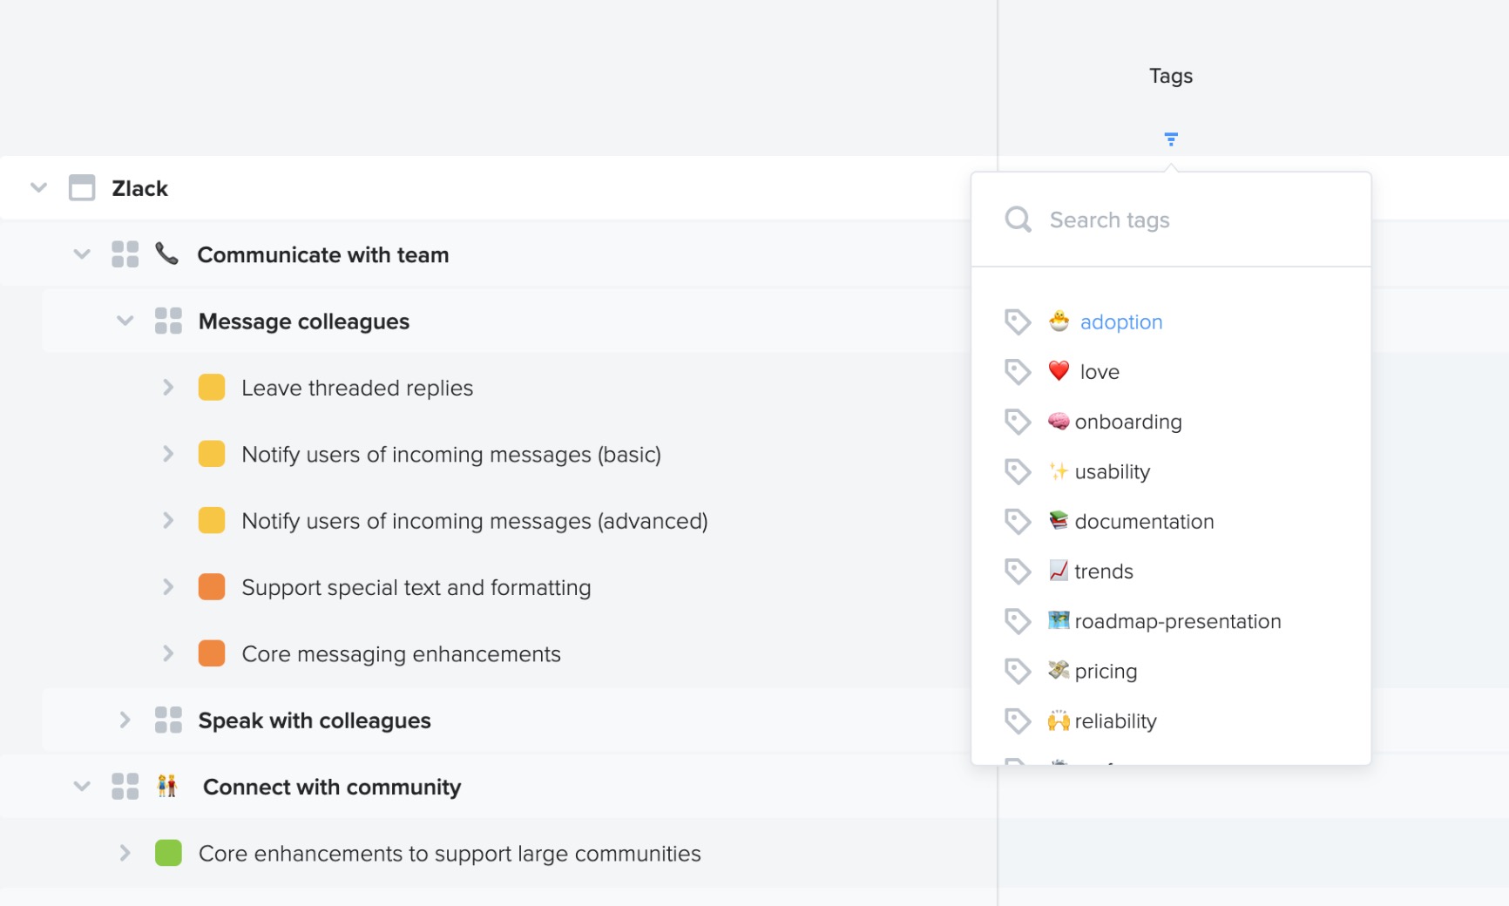The width and height of the screenshot is (1509, 906).
Task: Select the documentation tag
Action: [1144, 521]
